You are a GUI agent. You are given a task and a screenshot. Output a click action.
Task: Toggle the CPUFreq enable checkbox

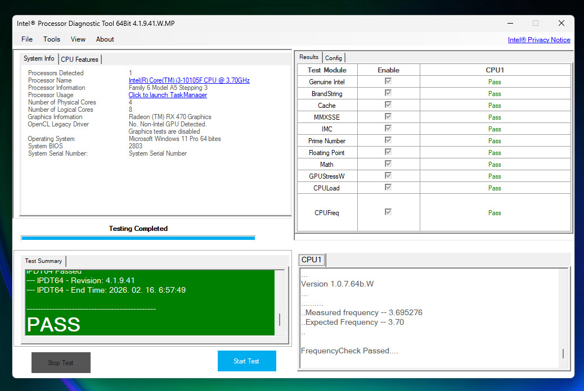point(388,212)
